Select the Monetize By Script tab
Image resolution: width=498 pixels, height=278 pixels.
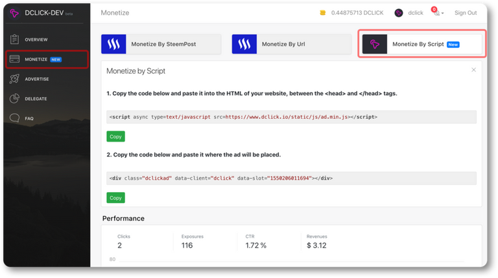pos(421,45)
